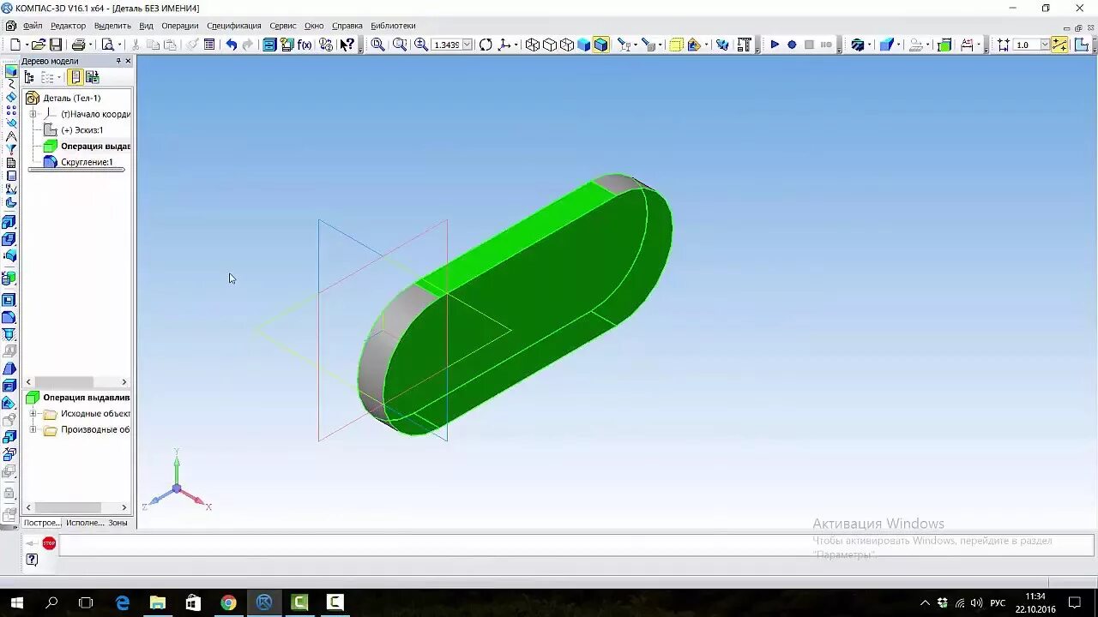Create a new document with the New icon
This screenshot has height=617, width=1098.
pos(15,45)
